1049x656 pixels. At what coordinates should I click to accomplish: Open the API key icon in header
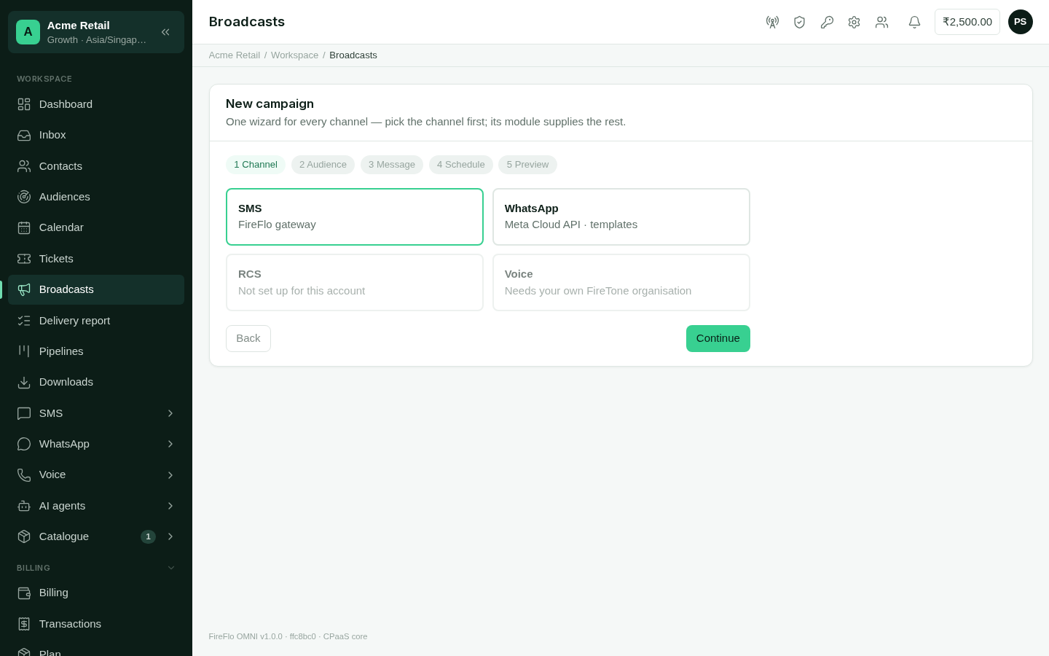point(827,22)
